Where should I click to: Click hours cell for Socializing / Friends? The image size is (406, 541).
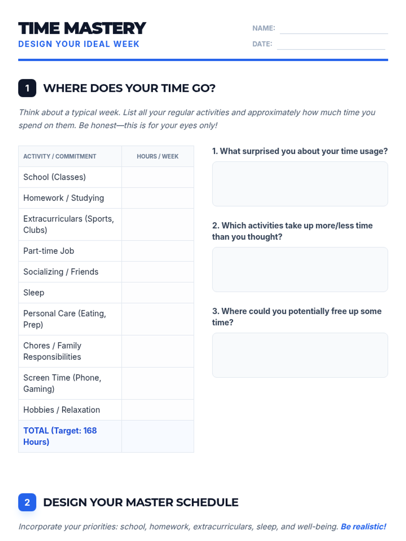158,272
